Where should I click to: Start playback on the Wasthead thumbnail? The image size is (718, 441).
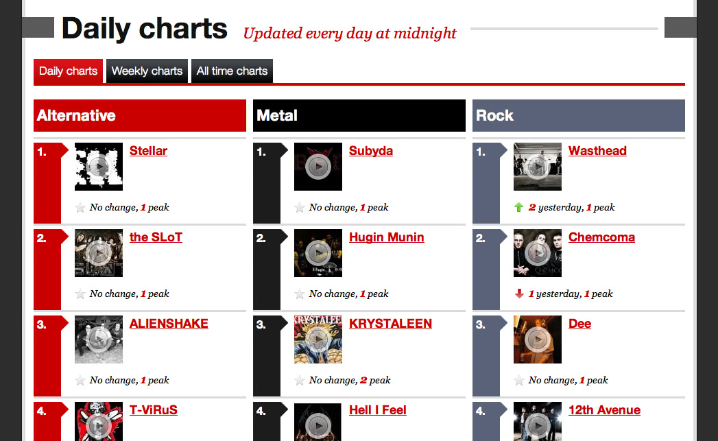(537, 167)
